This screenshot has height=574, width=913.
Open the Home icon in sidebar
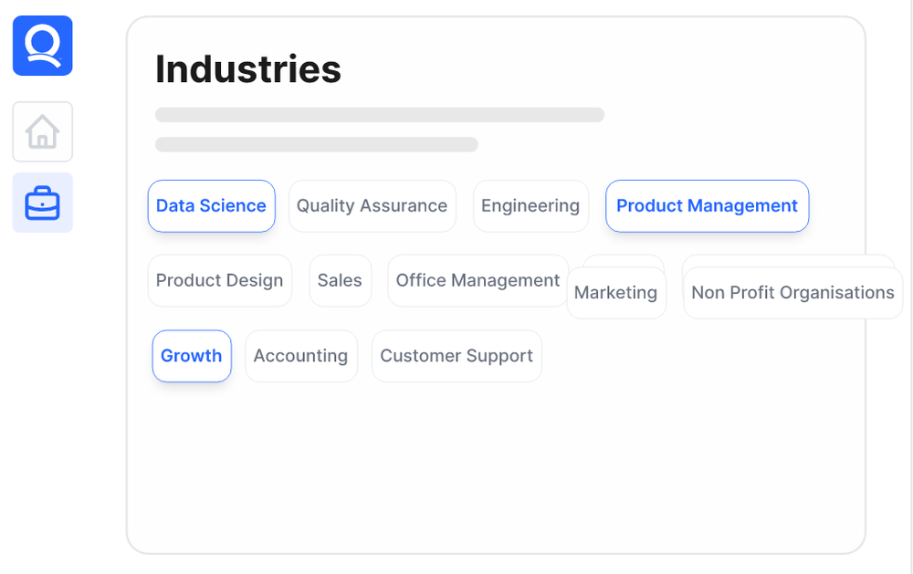click(x=42, y=132)
